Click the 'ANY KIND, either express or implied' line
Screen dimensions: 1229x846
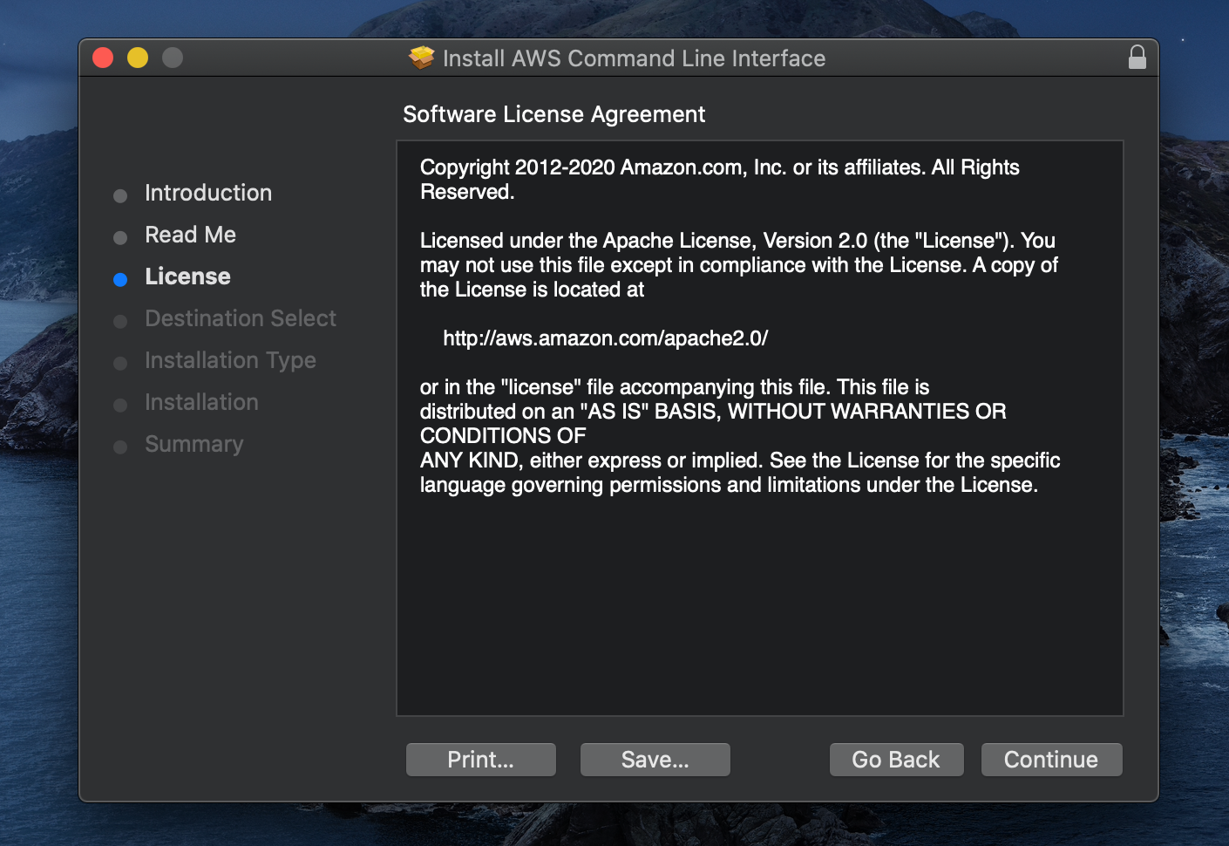(740, 461)
